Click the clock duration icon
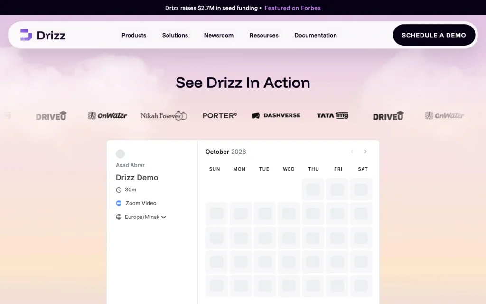486x304 pixels. click(x=119, y=190)
